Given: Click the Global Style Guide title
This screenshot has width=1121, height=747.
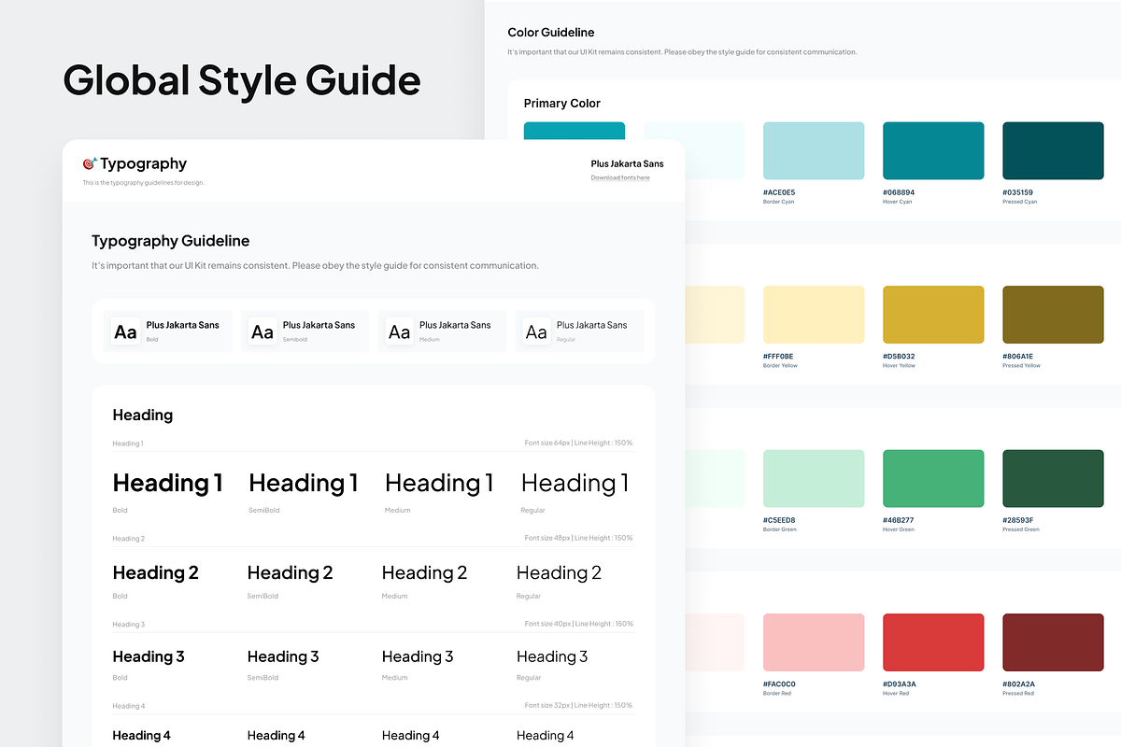Looking at the screenshot, I should pos(242,80).
